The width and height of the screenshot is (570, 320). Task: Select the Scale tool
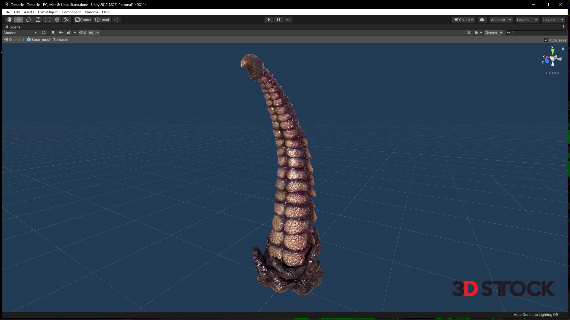38,20
